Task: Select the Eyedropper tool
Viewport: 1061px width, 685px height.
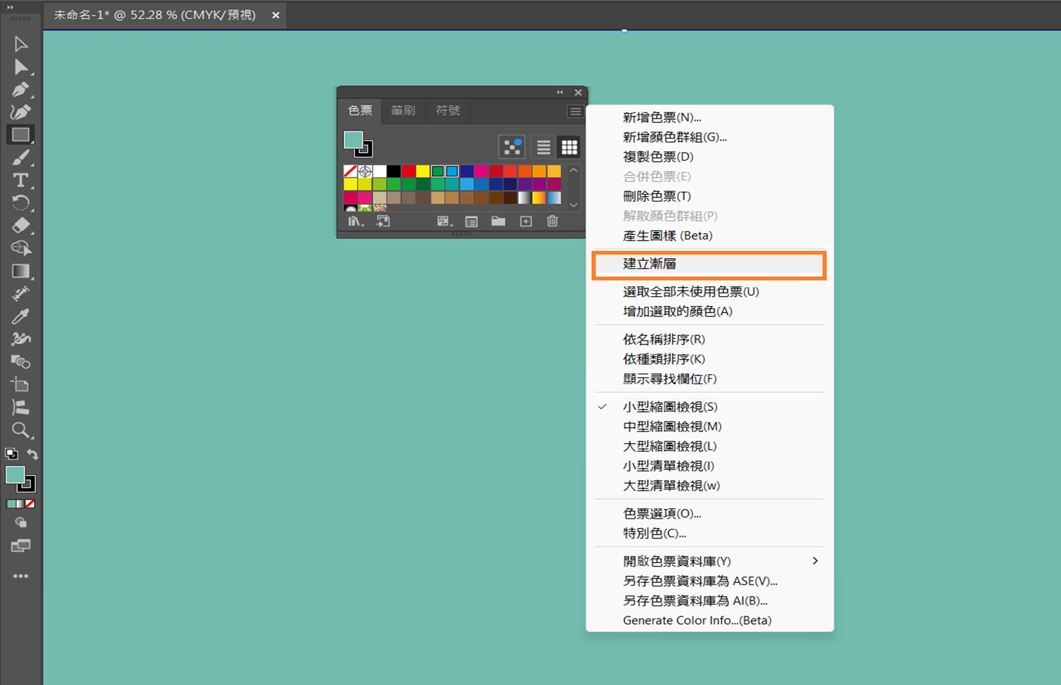Action: (20, 316)
